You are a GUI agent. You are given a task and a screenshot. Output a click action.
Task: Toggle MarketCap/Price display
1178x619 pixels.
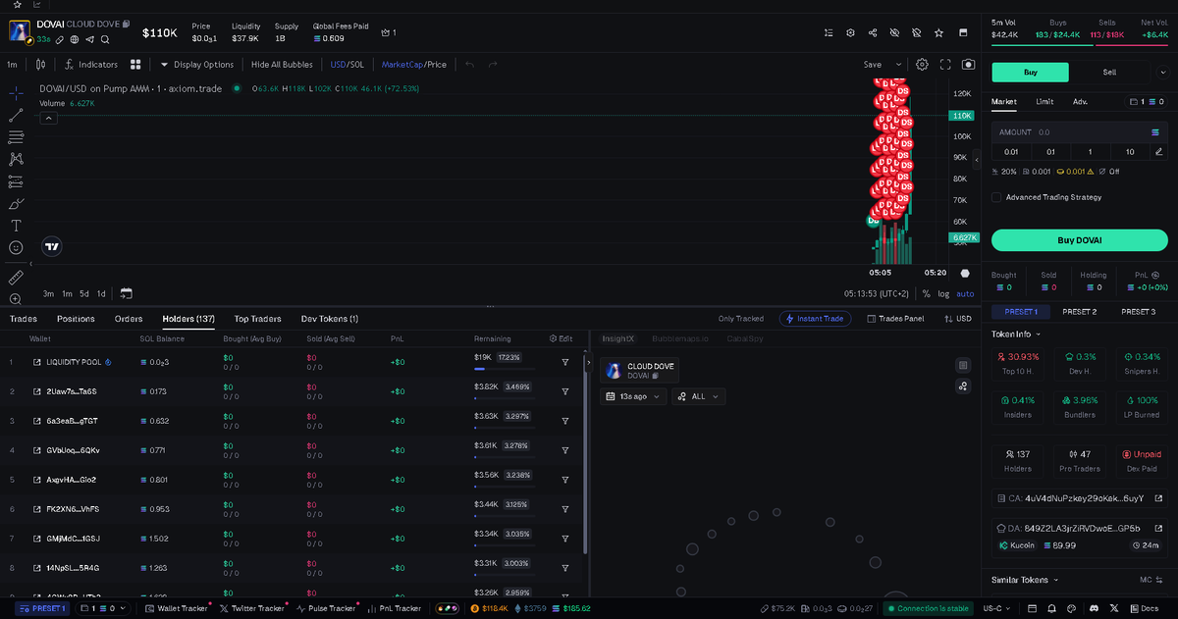(414, 65)
